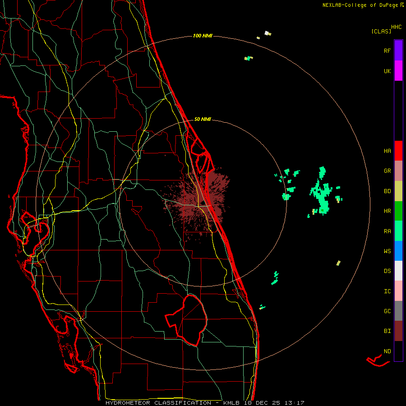
Task: Click the HA red legend swatch
Action: (398, 151)
